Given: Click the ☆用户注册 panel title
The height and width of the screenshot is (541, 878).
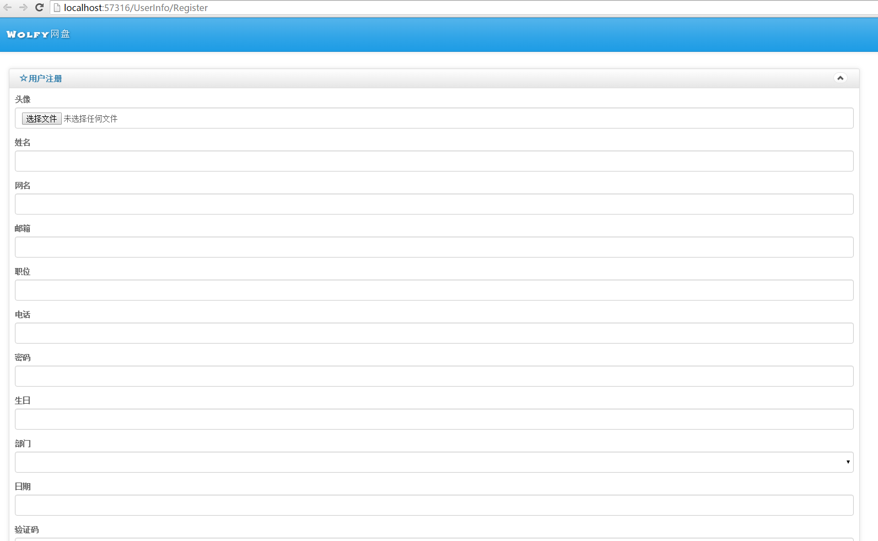Looking at the screenshot, I should tap(41, 78).
